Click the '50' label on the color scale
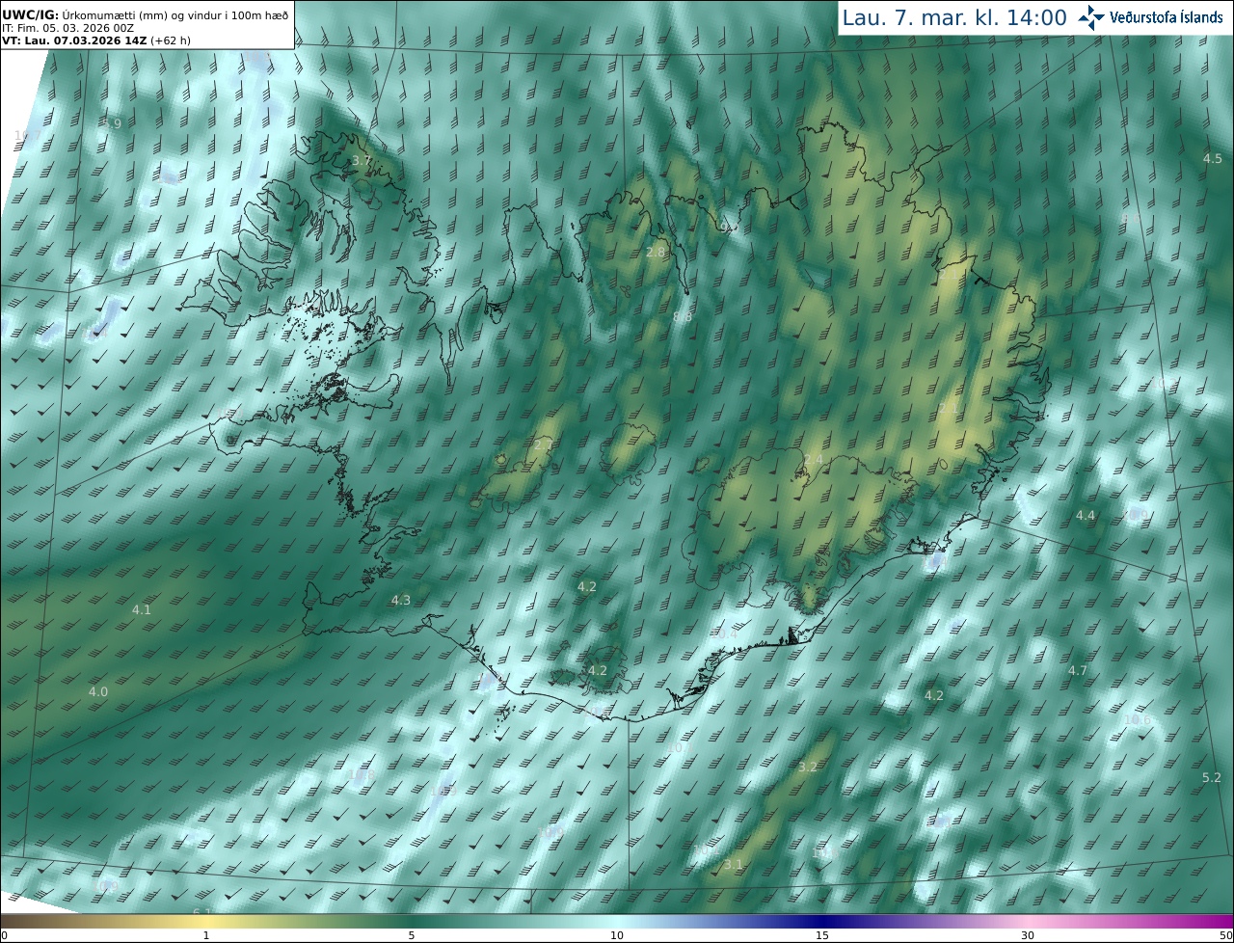The image size is (1234, 943). [1225, 935]
